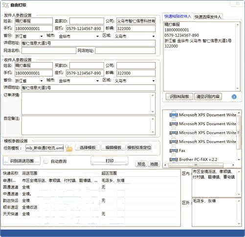Click the app icon in the title bar
The image size is (245, 237).
(5, 5)
